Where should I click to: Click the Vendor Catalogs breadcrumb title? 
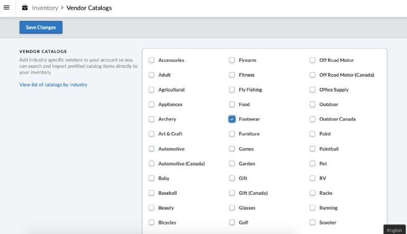[89, 8]
